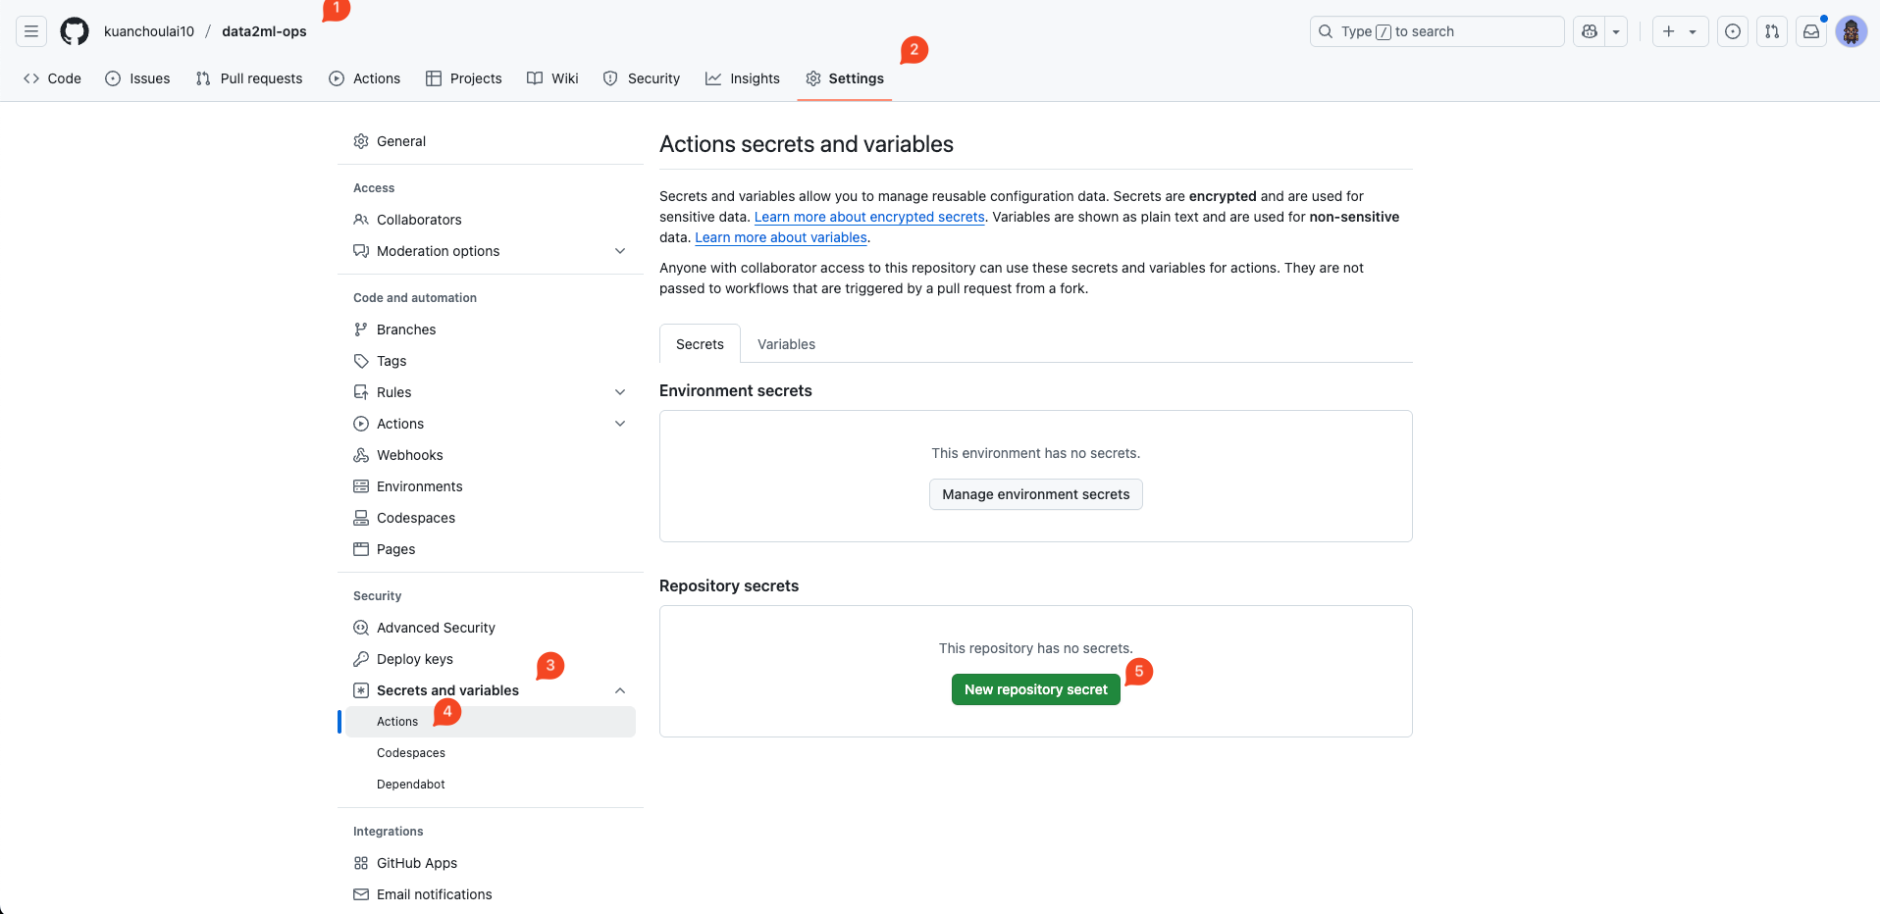1880x914 pixels.
Task: Open the issues icon in header
Action: click(1733, 31)
